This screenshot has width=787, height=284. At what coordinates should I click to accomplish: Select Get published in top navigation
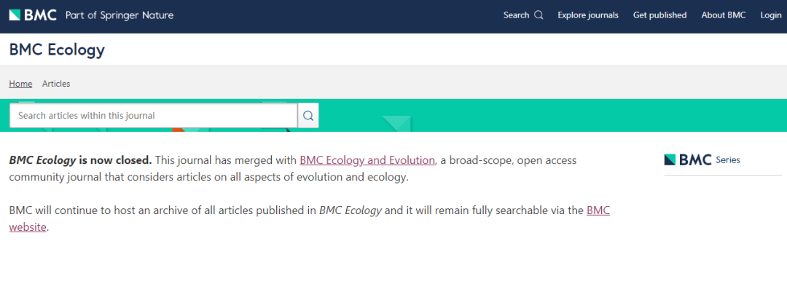pos(659,15)
